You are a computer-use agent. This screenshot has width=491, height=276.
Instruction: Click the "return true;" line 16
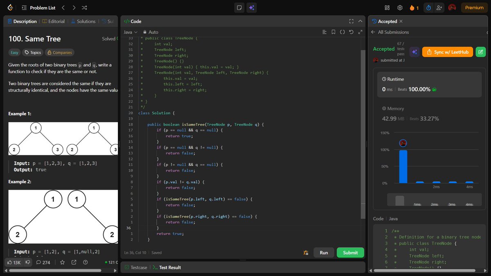(x=179, y=136)
